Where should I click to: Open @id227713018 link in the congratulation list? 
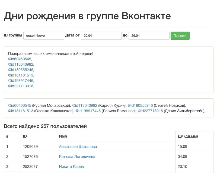pos(21,86)
